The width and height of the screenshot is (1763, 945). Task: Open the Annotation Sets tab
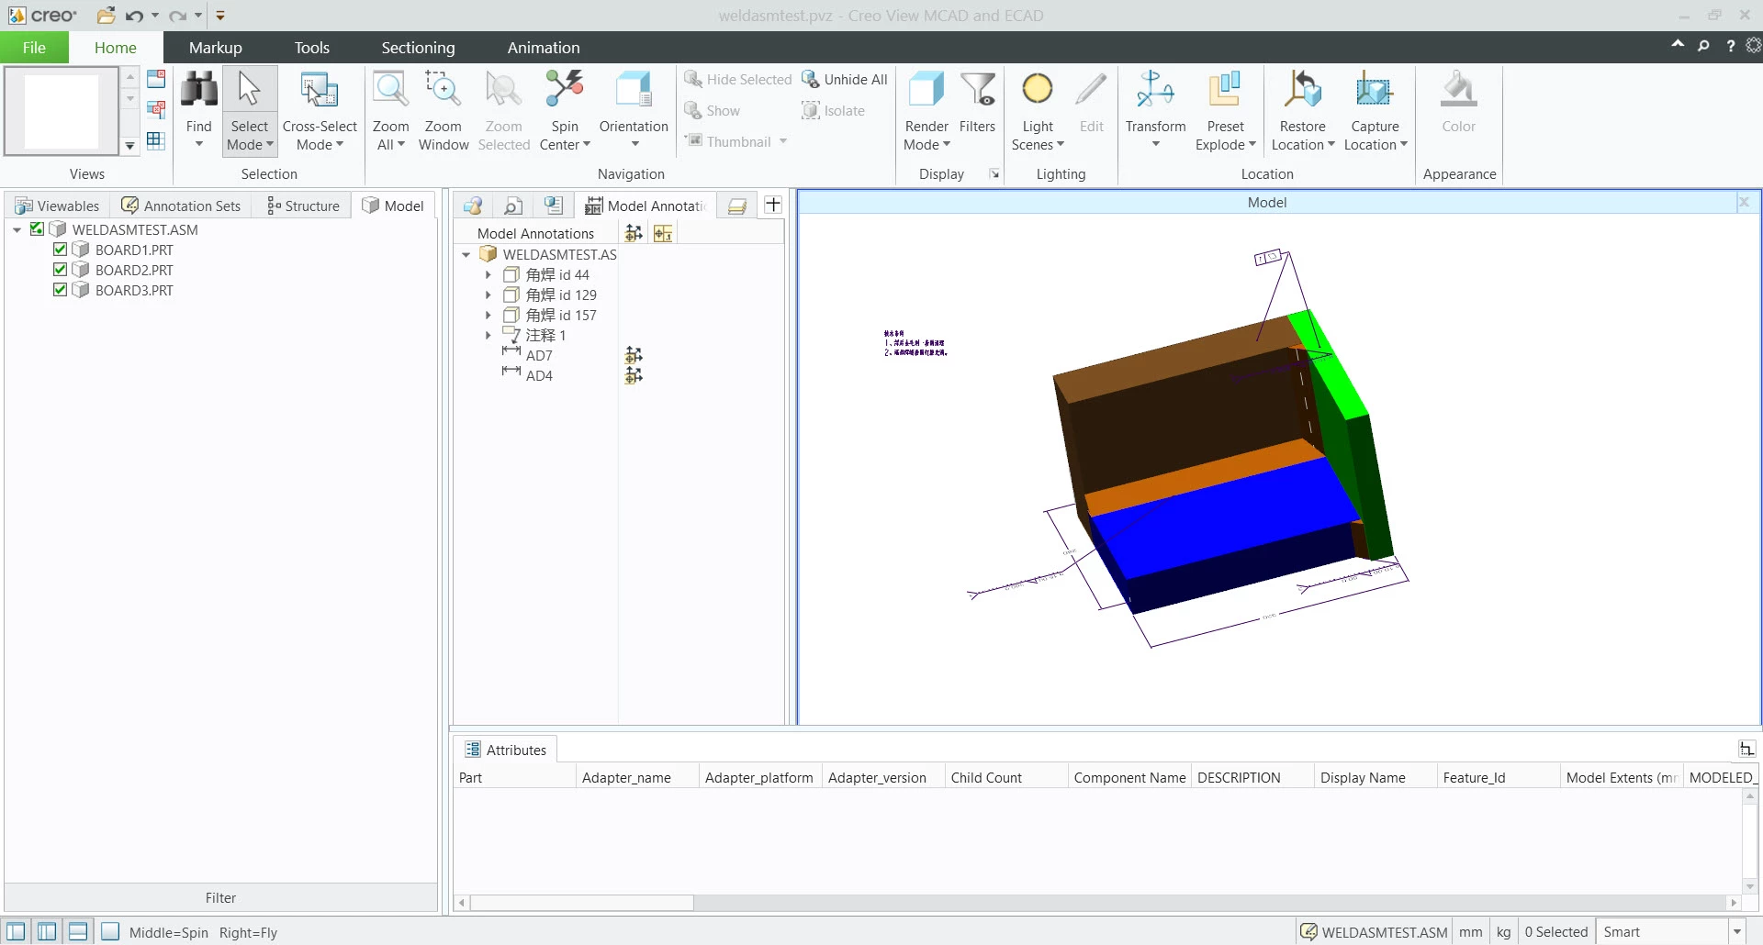tap(182, 206)
